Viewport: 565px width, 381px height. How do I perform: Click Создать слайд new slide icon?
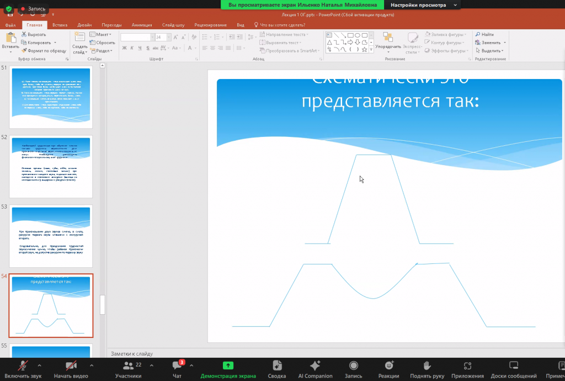click(x=79, y=37)
